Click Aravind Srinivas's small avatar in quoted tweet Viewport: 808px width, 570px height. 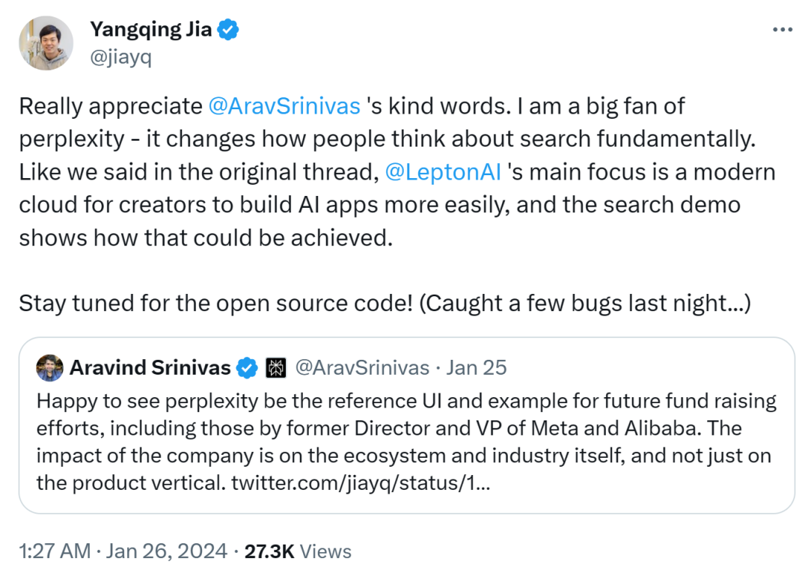pyautogui.click(x=49, y=368)
